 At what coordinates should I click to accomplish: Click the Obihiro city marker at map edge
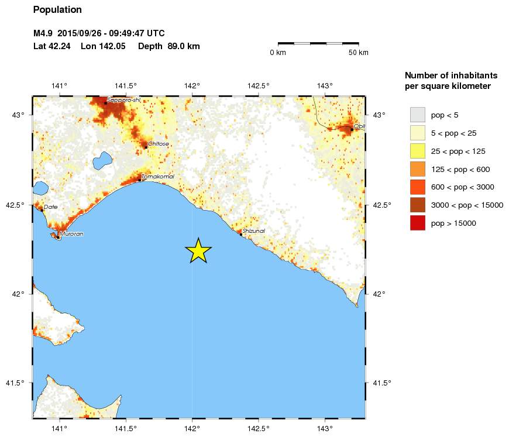(x=352, y=129)
